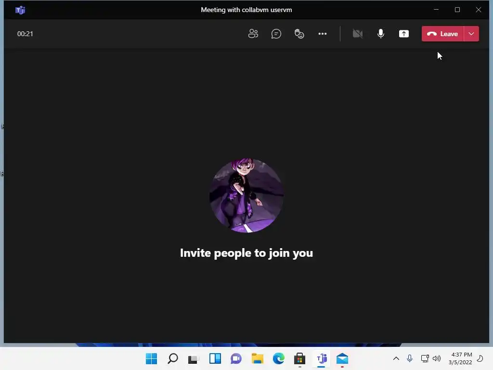The width and height of the screenshot is (493, 370).
Task: Launch Microsoft Edge from the taskbar
Action: 279,358
